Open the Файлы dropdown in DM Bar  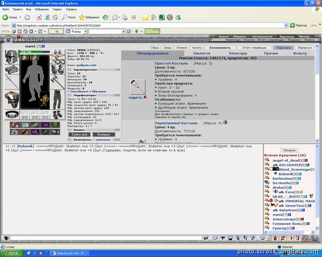tap(86, 32)
